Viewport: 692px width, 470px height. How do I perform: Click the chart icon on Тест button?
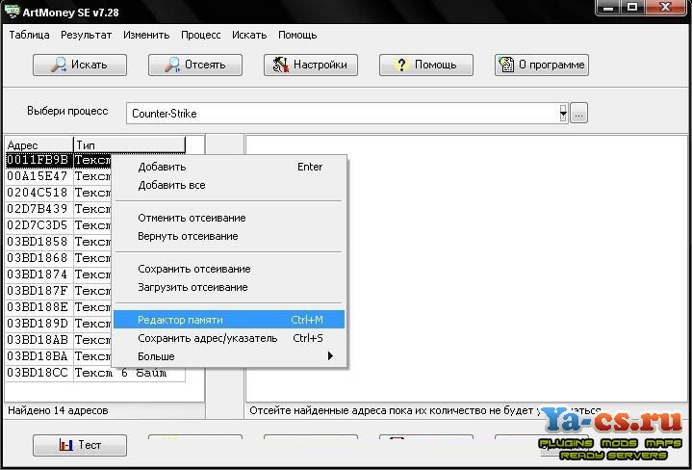point(66,445)
